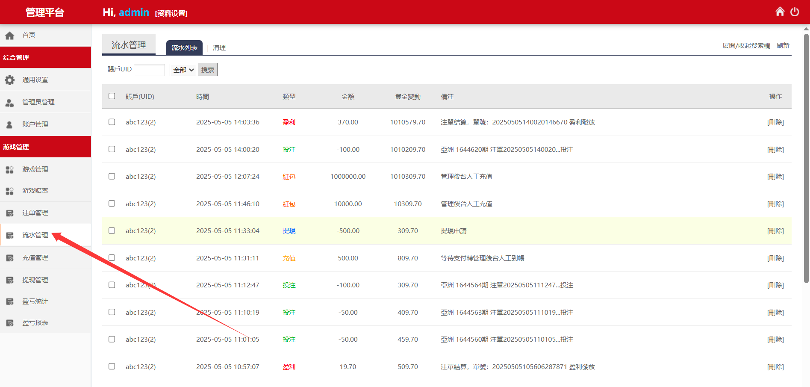Click the icon beside 游戏赔率
810x387 pixels.
(x=9, y=191)
